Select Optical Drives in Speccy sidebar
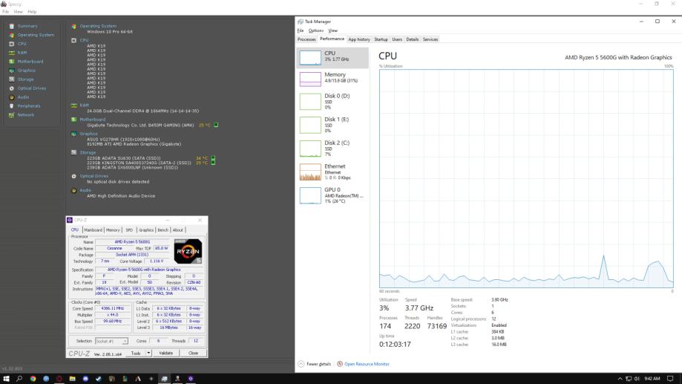 [x=31, y=88]
